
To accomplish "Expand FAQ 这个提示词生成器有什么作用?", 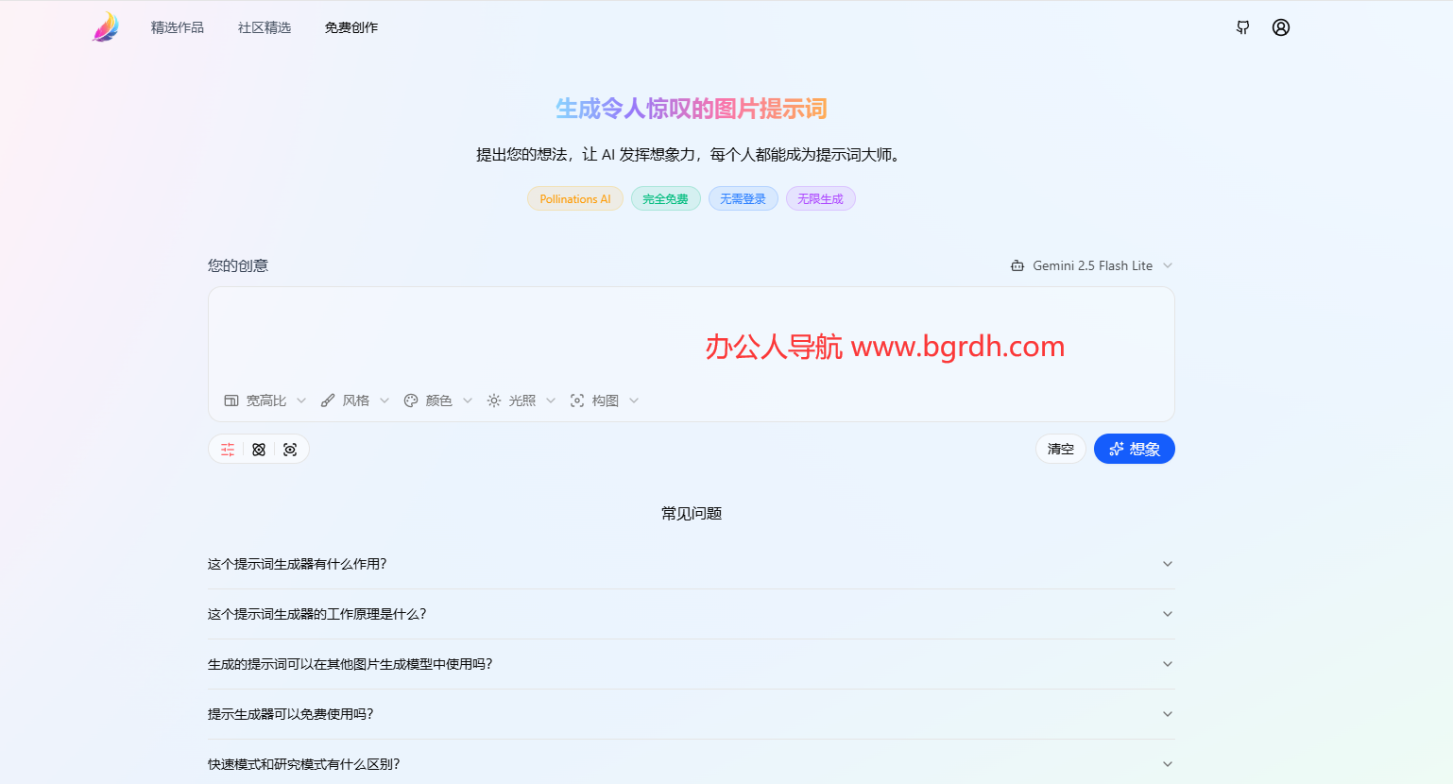I will pos(691,564).
